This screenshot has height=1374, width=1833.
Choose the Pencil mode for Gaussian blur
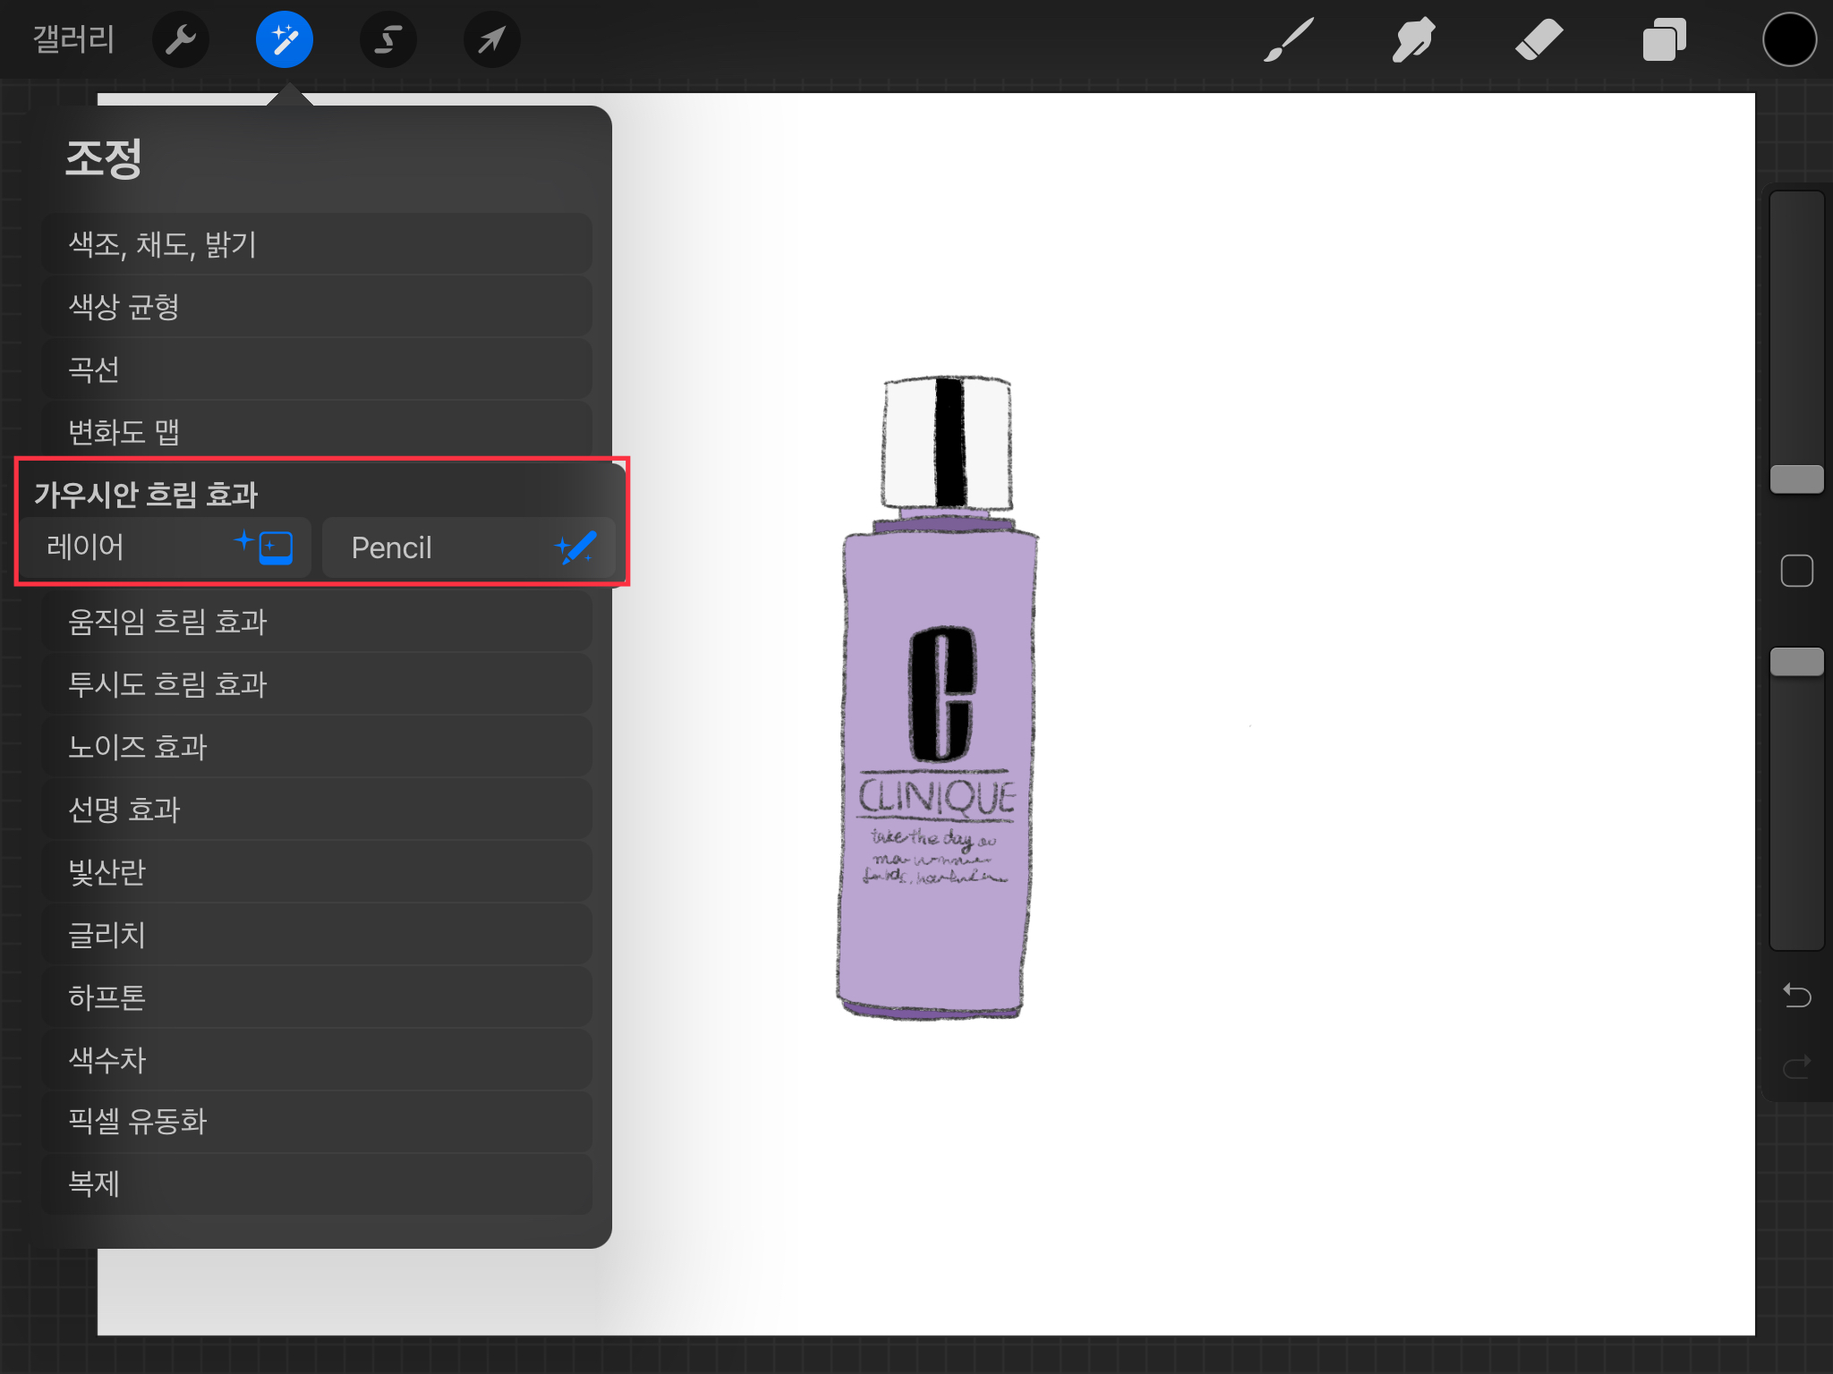pos(469,547)
